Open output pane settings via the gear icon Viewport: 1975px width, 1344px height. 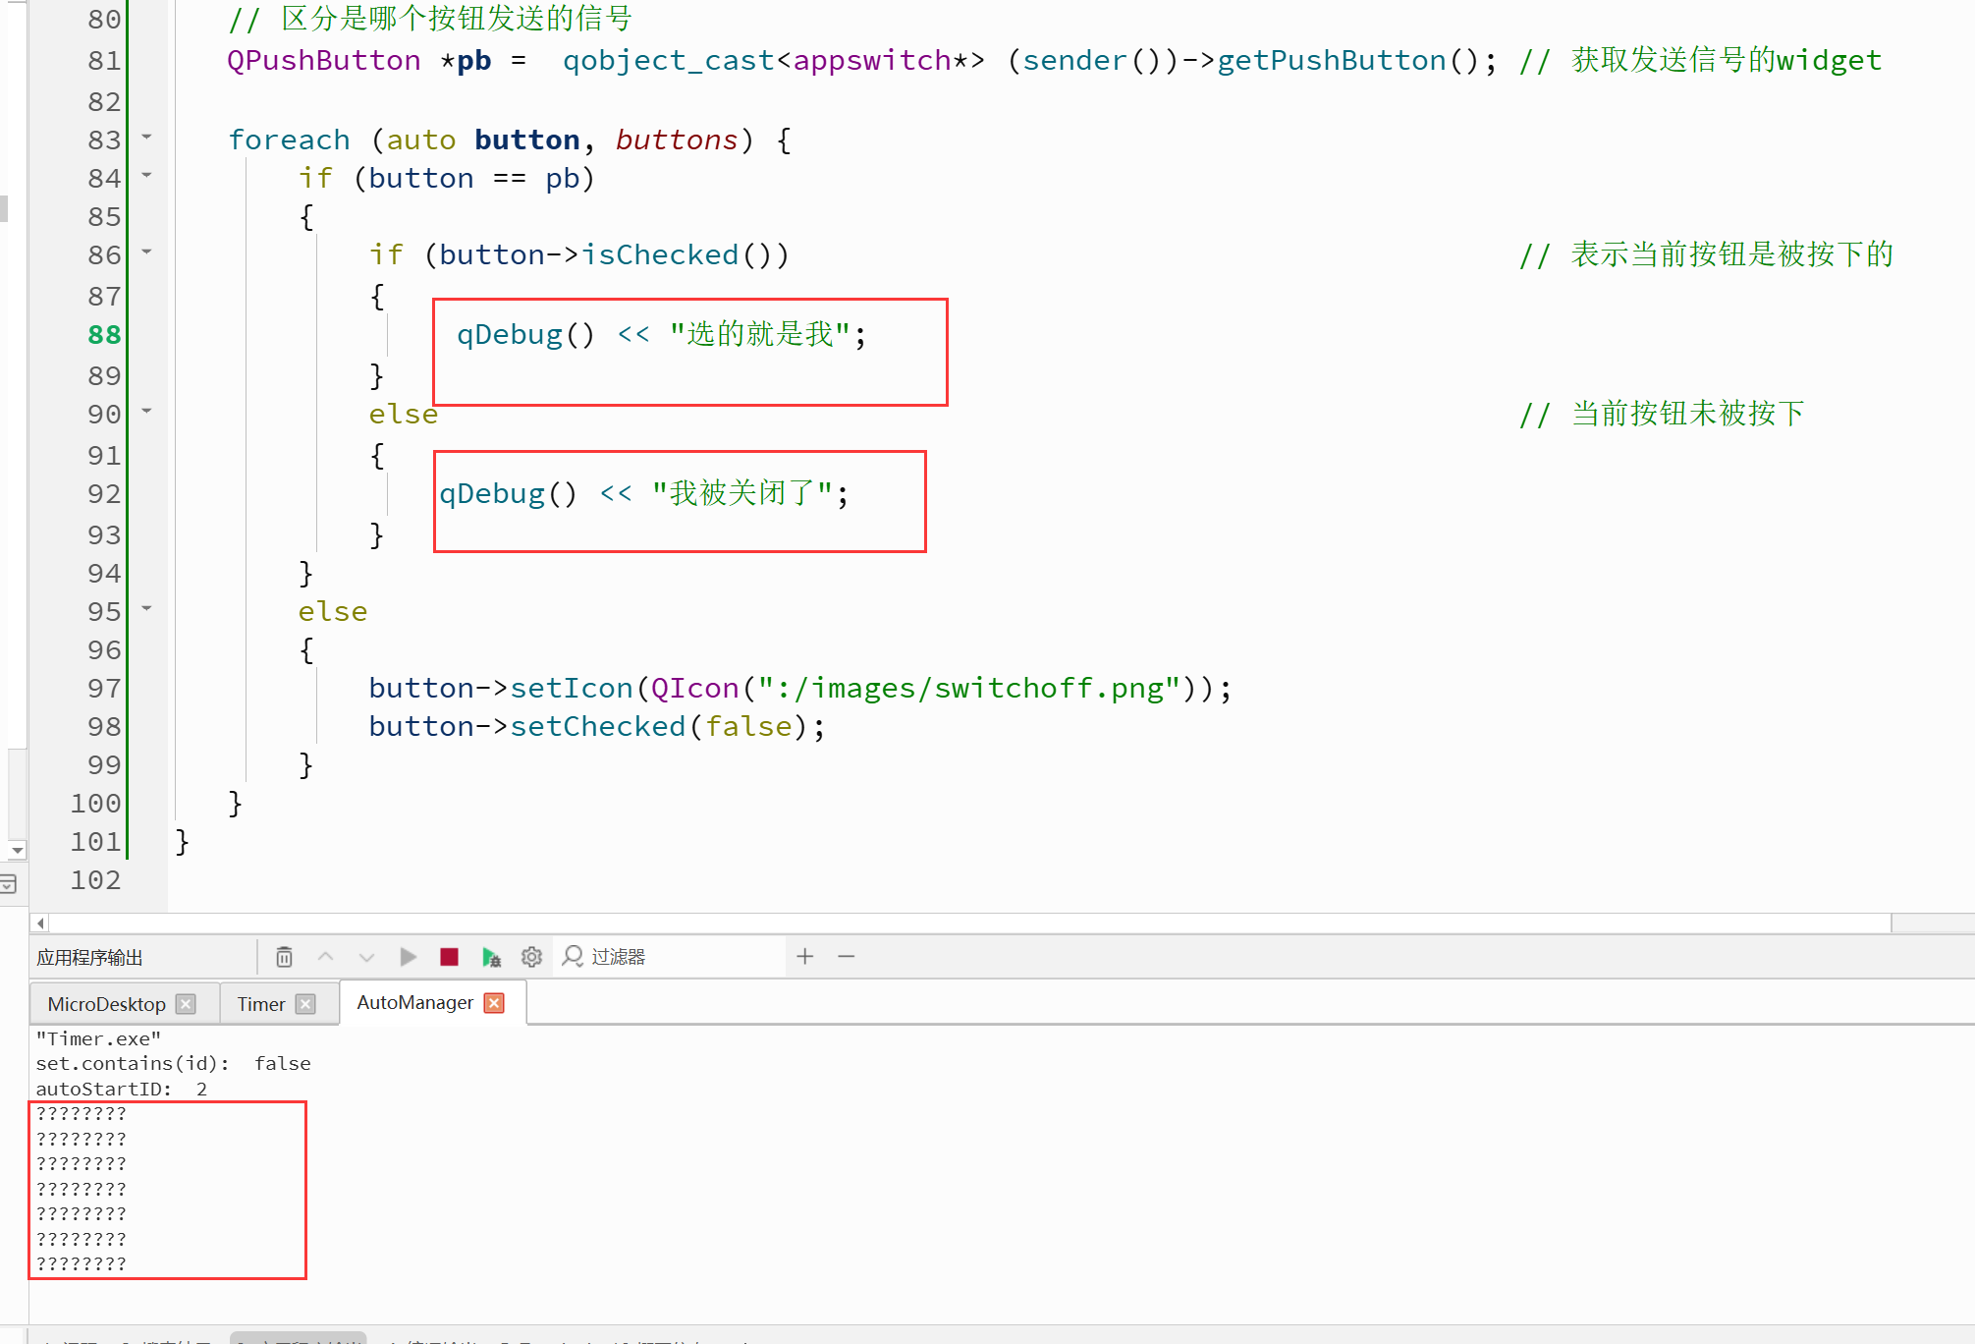pyautogui.click(x=531, y=956)
